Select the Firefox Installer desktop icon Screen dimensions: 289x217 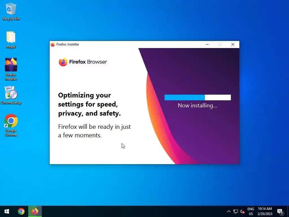[x=11, y=69]
